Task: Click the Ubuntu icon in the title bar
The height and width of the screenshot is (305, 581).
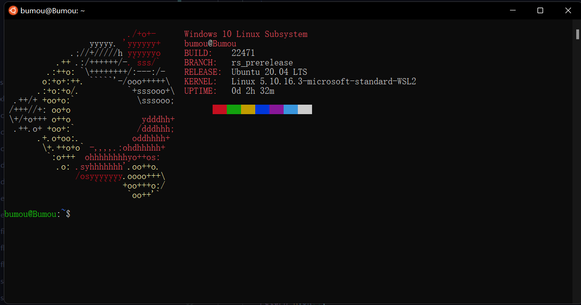Action: (12, 9)
